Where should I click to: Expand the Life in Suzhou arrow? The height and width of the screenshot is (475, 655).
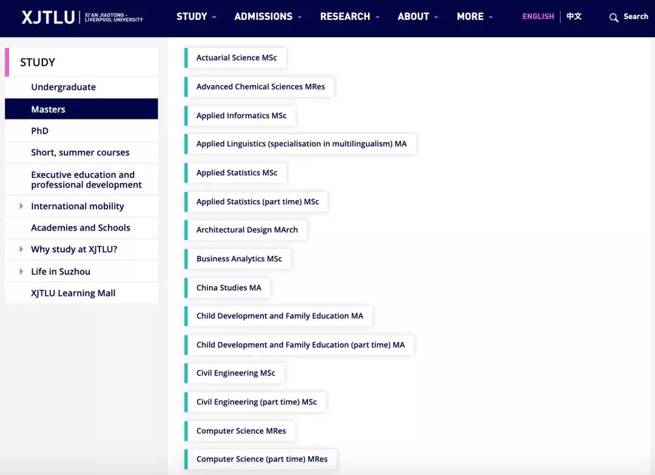[21, 271]
